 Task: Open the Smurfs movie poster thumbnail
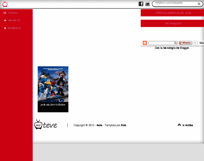pyautogui.click(x=53, y=85)
